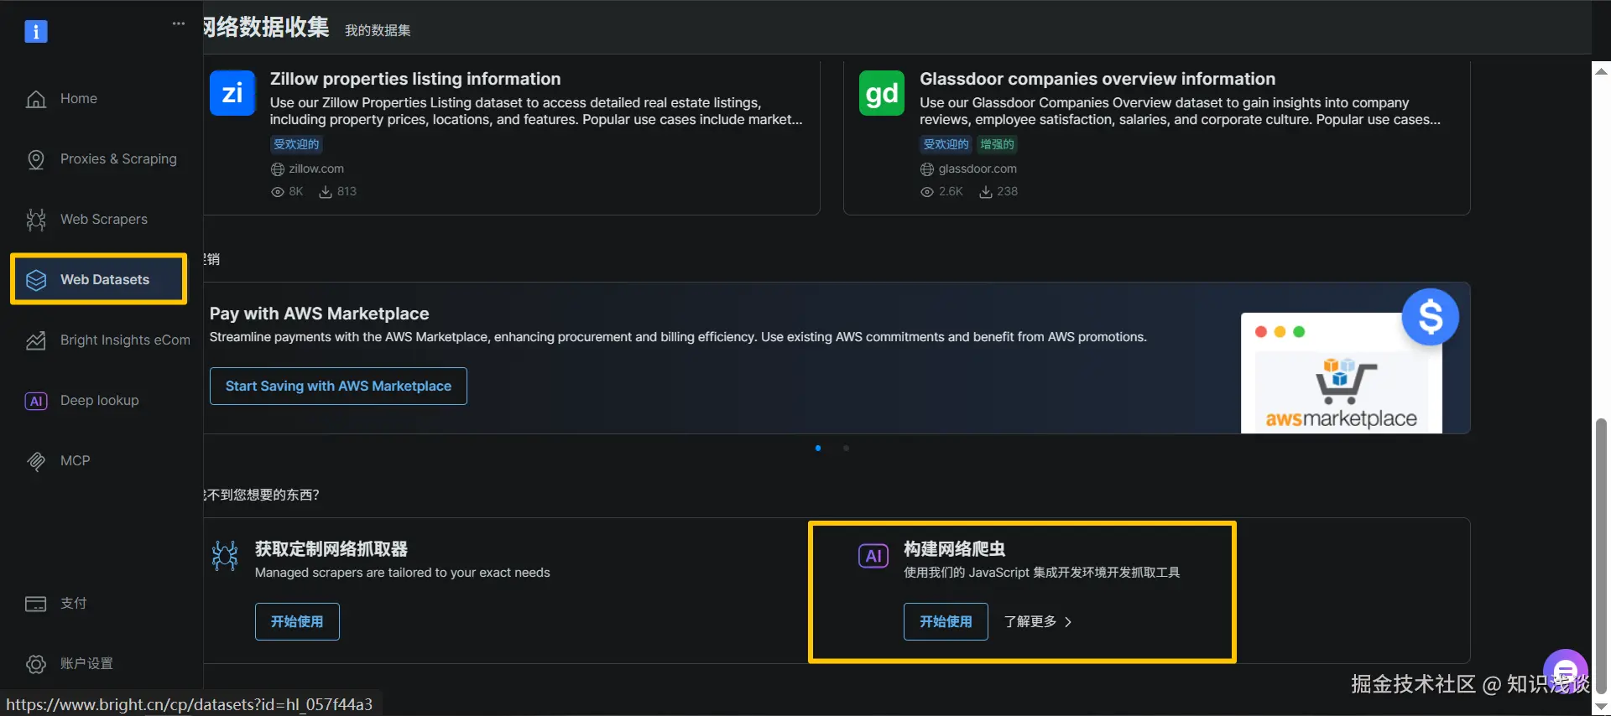The image size is (1611, 716).
Task: Click 开始使用 under 获取定制网络抓取器
Action: pyautogui.click(x=297, y=622)
